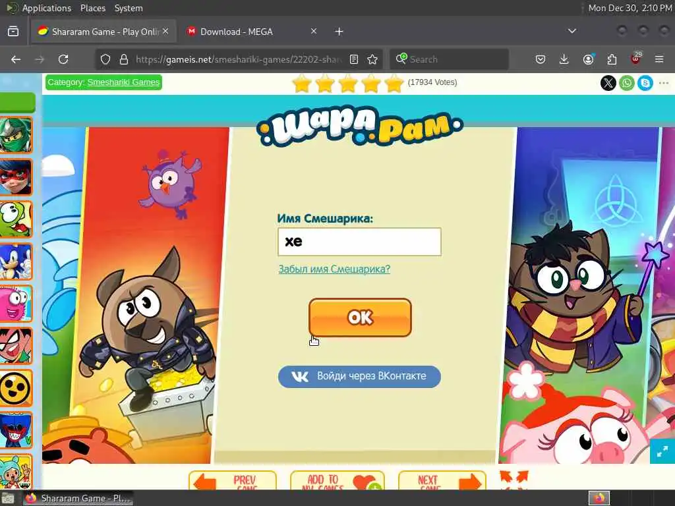The image size is (675, 506).
Task: Click the PREV GAME button
Action: [x=233, y=480]
